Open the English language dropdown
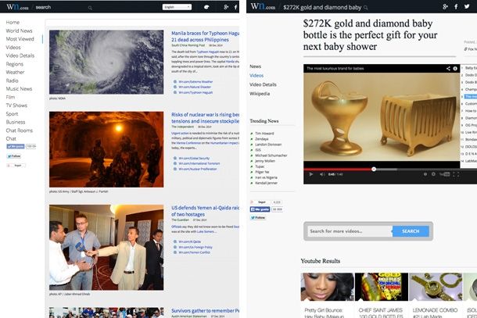 pos(178,7)
